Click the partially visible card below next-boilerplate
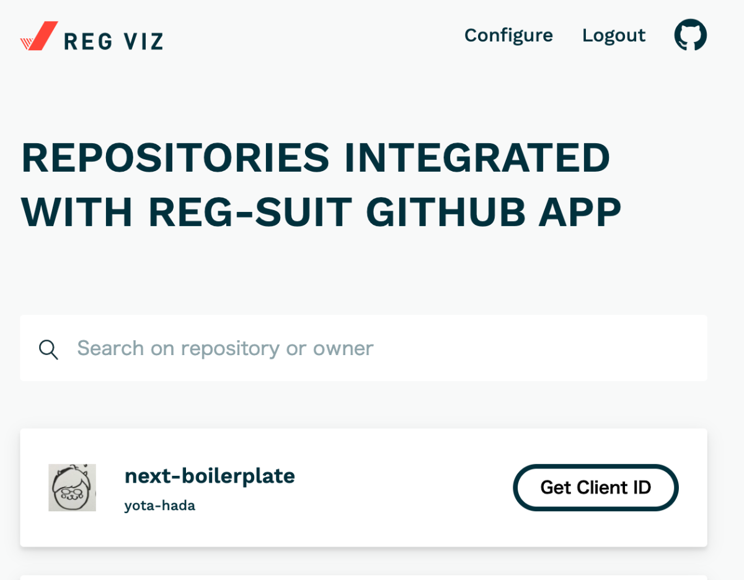Image resolution: width=744 pixels, height=580 pixels. (363, 578)
